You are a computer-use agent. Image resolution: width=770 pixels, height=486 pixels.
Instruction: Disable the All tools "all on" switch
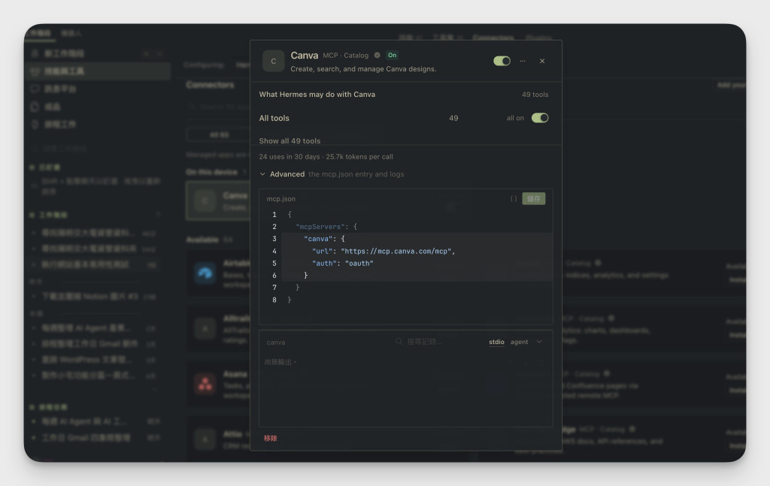tap(540, 118)
